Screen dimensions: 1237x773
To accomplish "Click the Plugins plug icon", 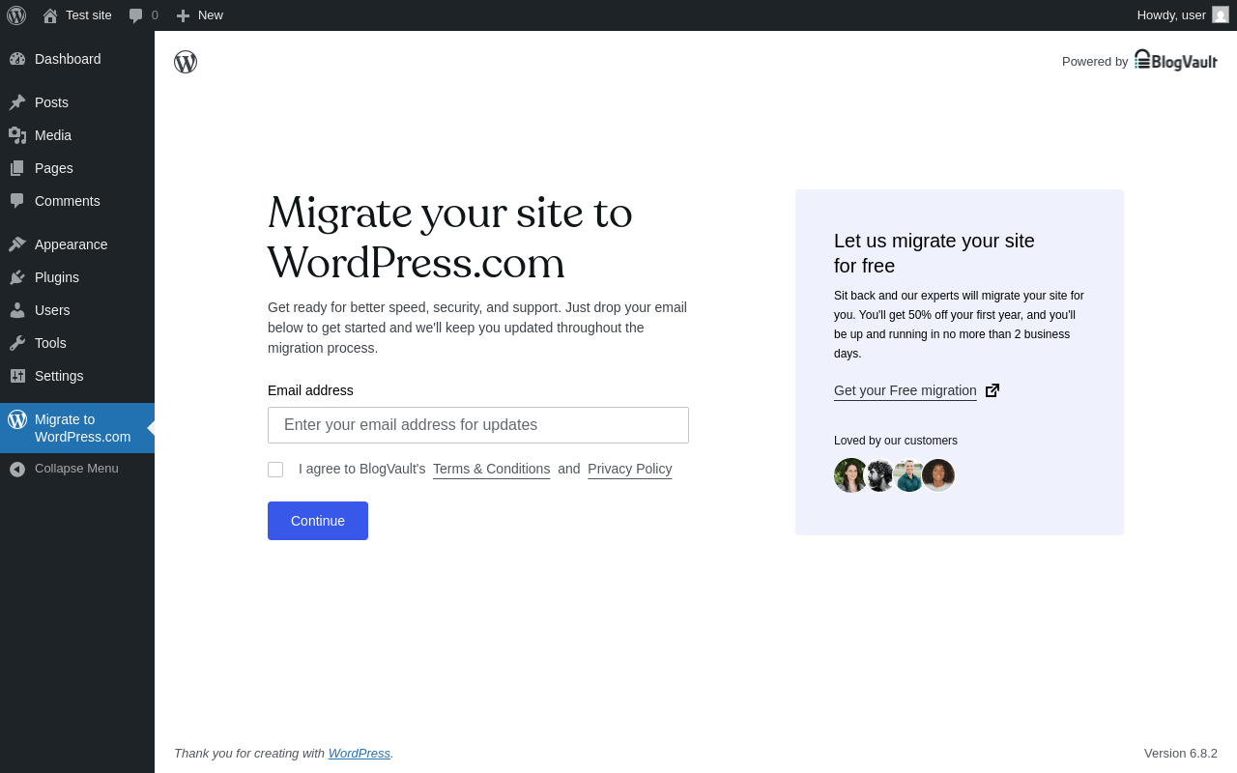I will 17,277.
